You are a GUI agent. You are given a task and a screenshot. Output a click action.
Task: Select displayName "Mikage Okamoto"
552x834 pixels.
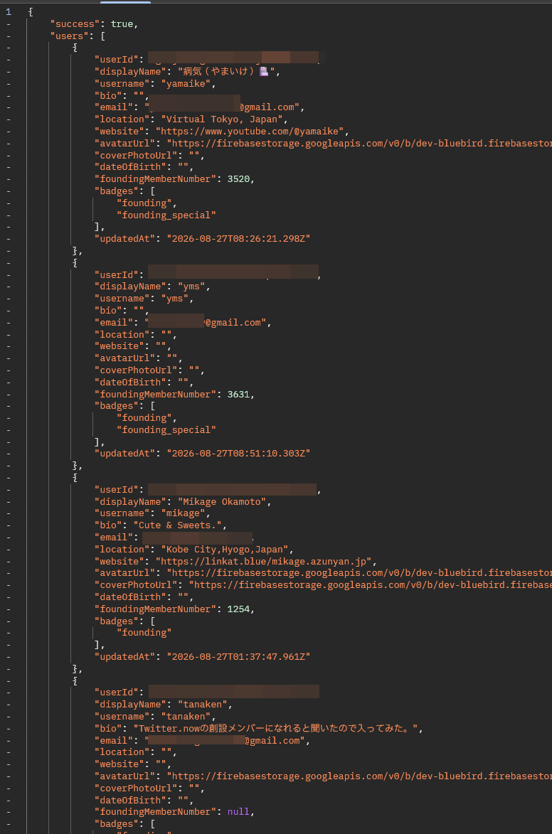(x=222, y=501)
